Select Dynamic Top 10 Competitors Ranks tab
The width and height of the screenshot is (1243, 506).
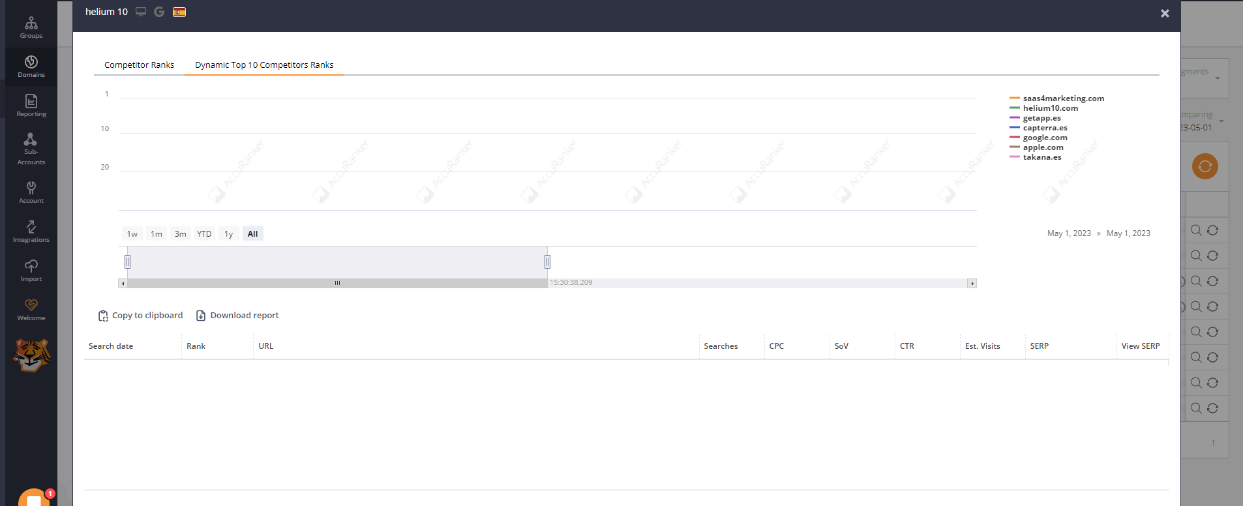pyautogui.click(x=264, y=65)
